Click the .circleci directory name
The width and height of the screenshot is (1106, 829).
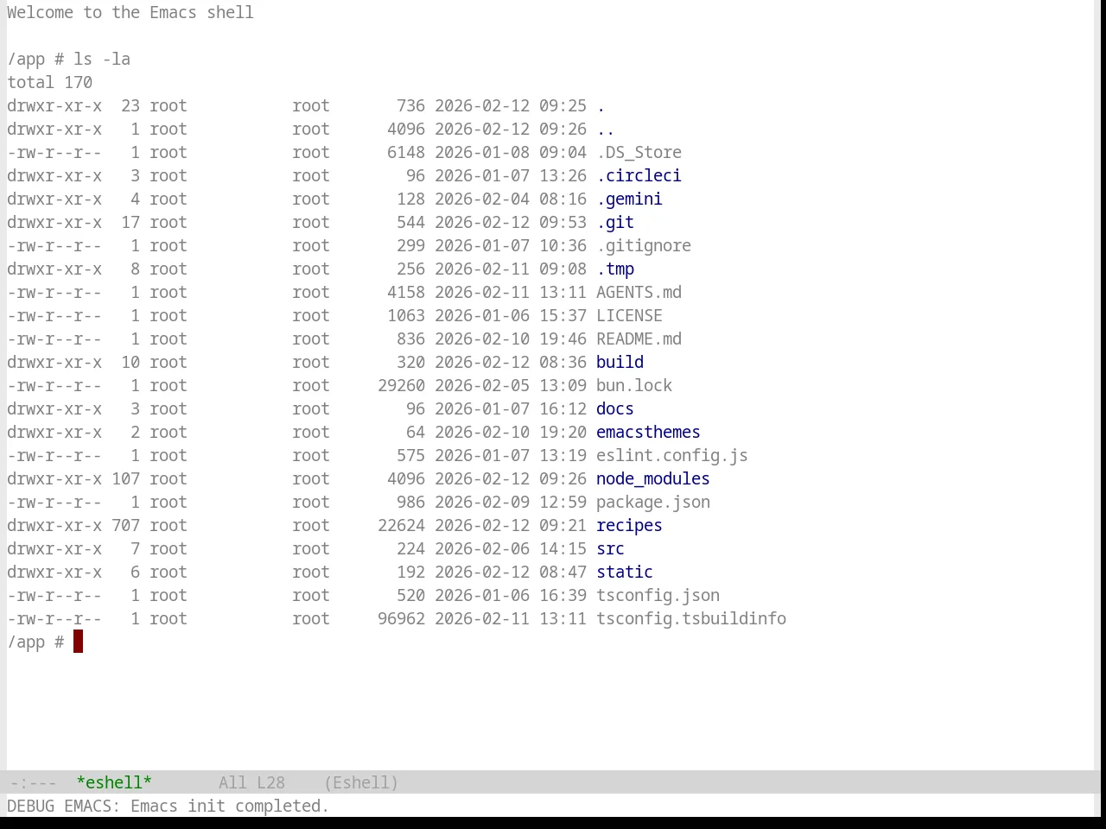pyautogui.click(x=639, y=175)
